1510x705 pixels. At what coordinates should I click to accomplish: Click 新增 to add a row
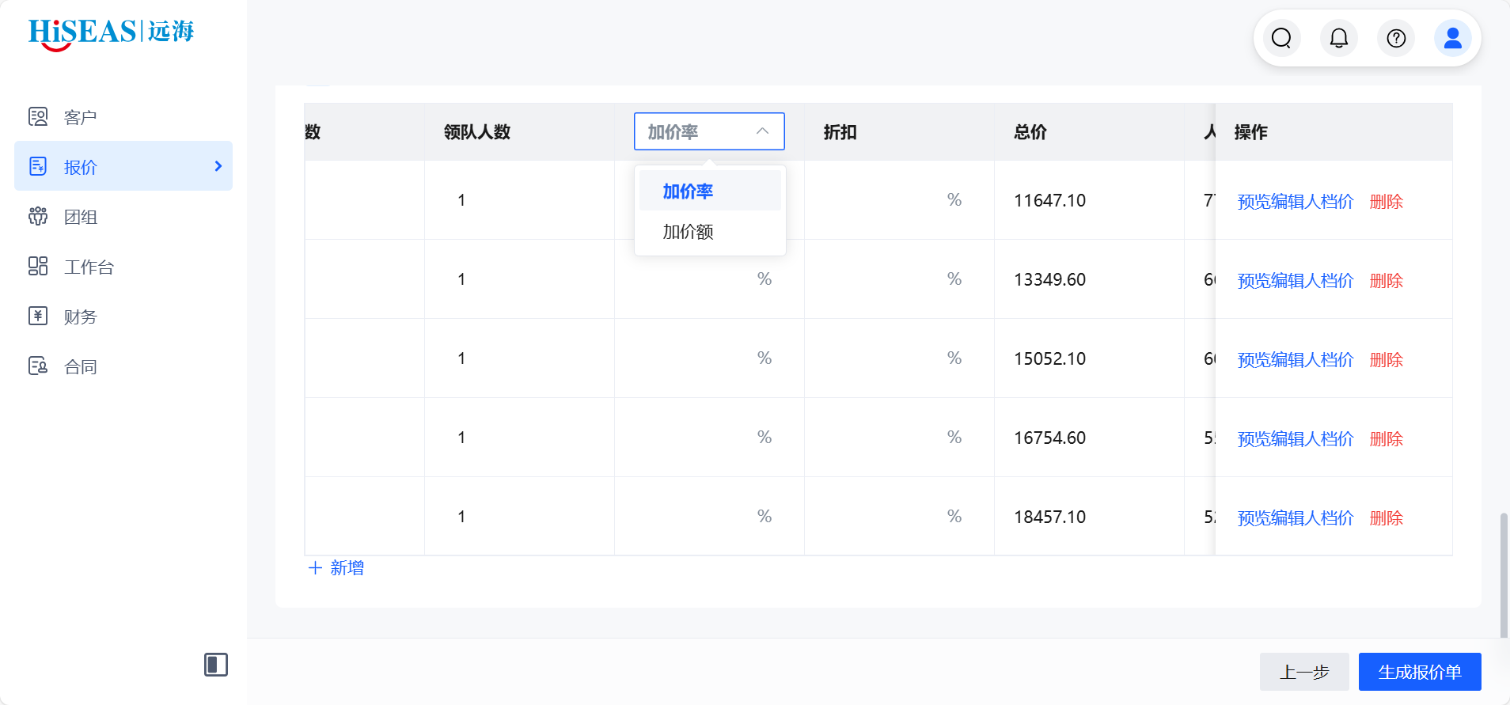[x=336, y=568]
